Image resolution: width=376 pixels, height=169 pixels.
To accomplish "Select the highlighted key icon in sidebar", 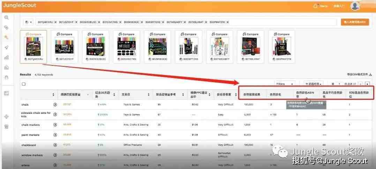I will (7, 37).
